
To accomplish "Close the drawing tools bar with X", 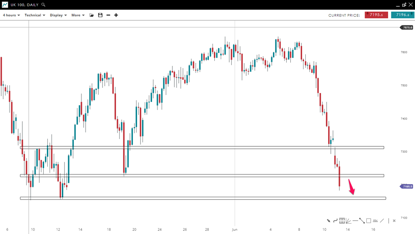I will [394, 221].
